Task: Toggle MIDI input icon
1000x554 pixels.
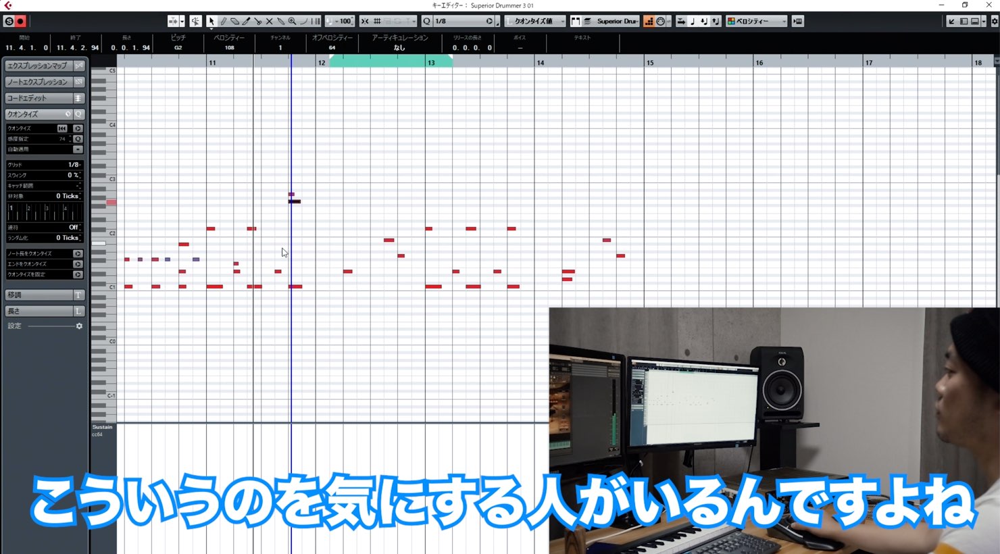Action: [660, 22]
